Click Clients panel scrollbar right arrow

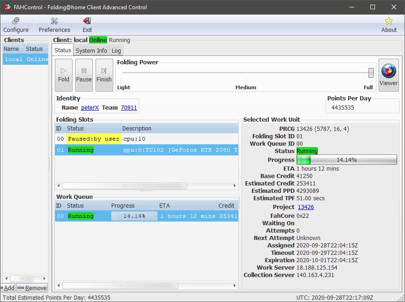click(x=44, y=278)
